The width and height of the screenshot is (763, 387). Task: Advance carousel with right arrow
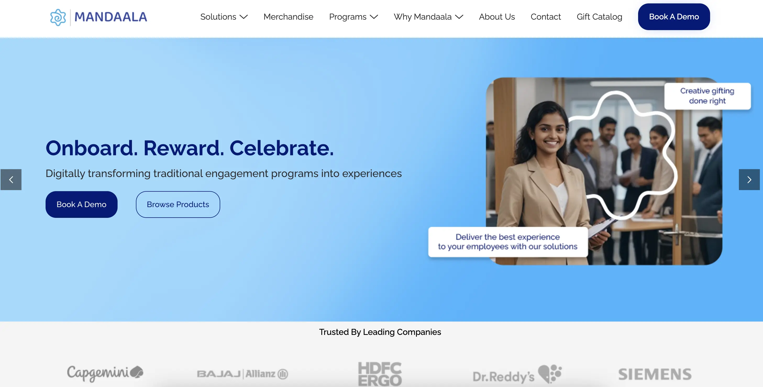point(749,179)
